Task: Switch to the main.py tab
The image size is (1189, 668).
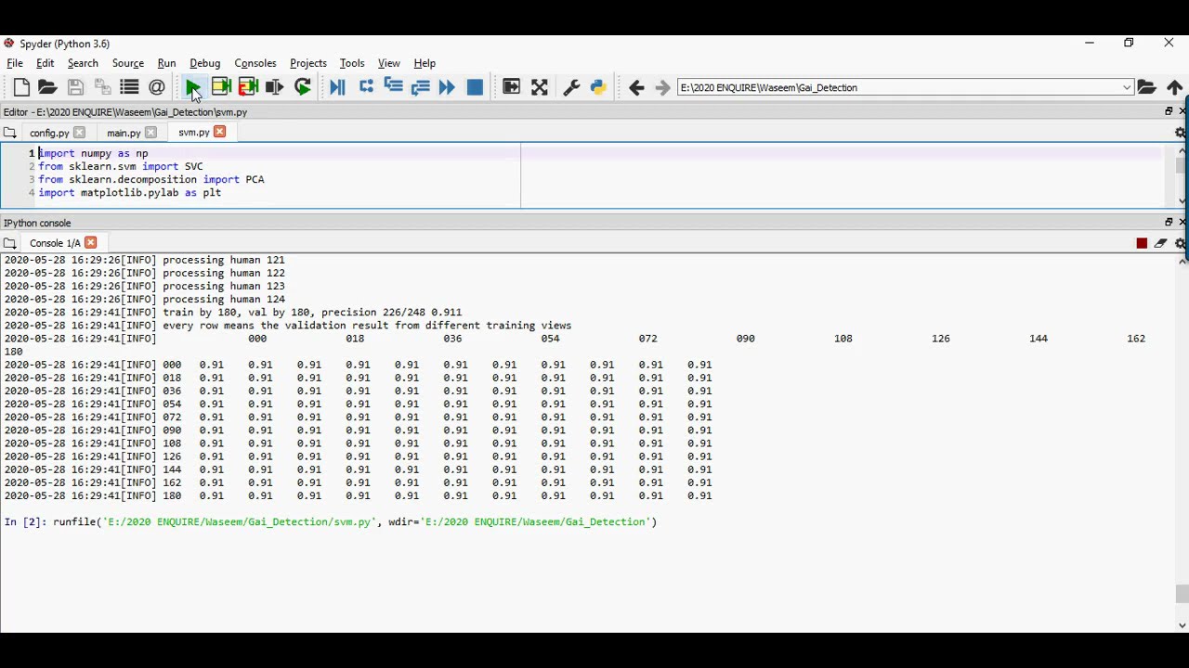Action: tap(124, 133)
